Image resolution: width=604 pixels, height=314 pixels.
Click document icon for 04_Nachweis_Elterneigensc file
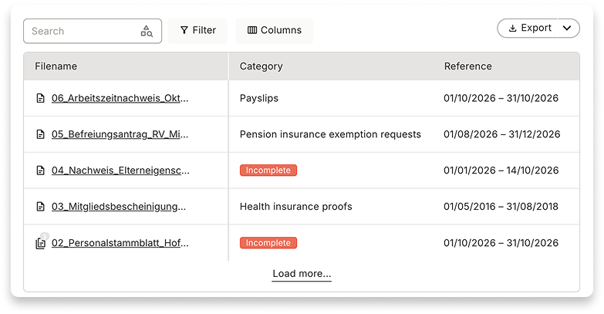point(40,171)
